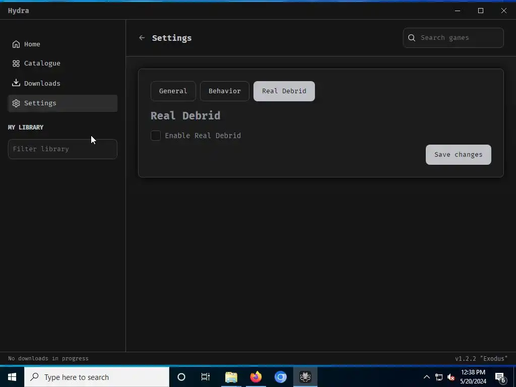This screenshot has height=387, width=516.
Task: Select the Real Debrid tab
Action: 284,91
